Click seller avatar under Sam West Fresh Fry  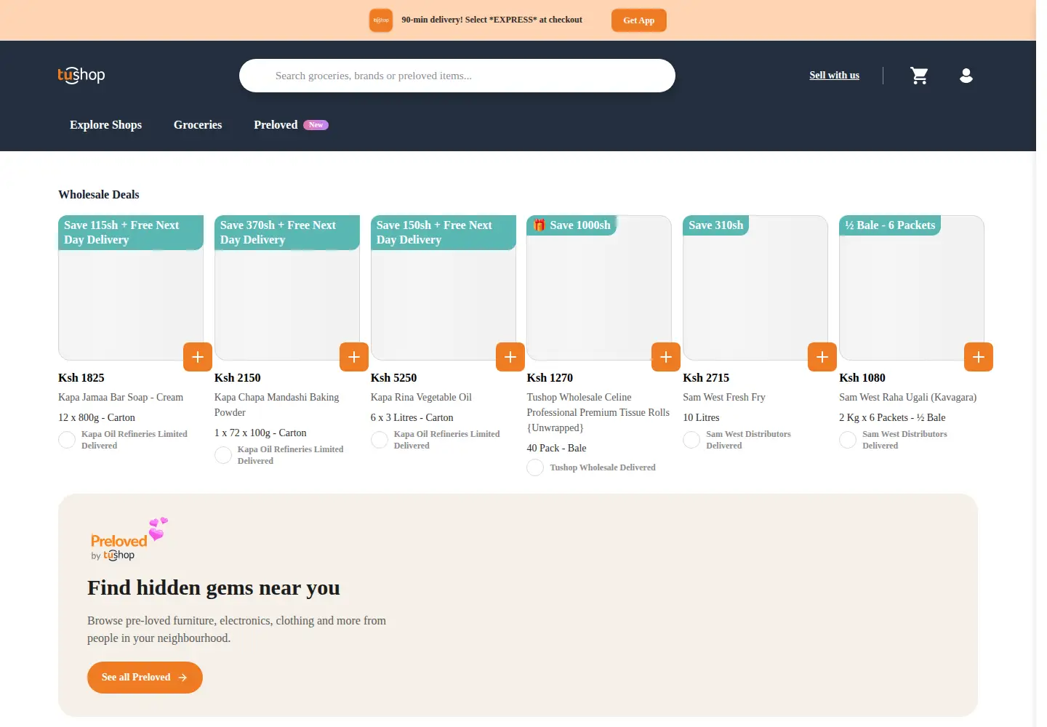coord(691,440)
